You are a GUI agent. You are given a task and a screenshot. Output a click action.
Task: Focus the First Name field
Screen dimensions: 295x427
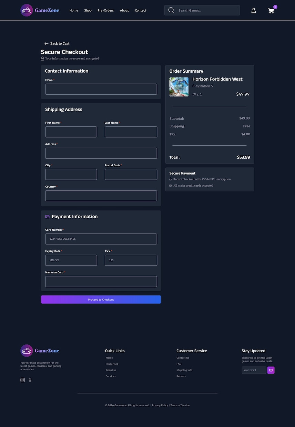(71, 132)
